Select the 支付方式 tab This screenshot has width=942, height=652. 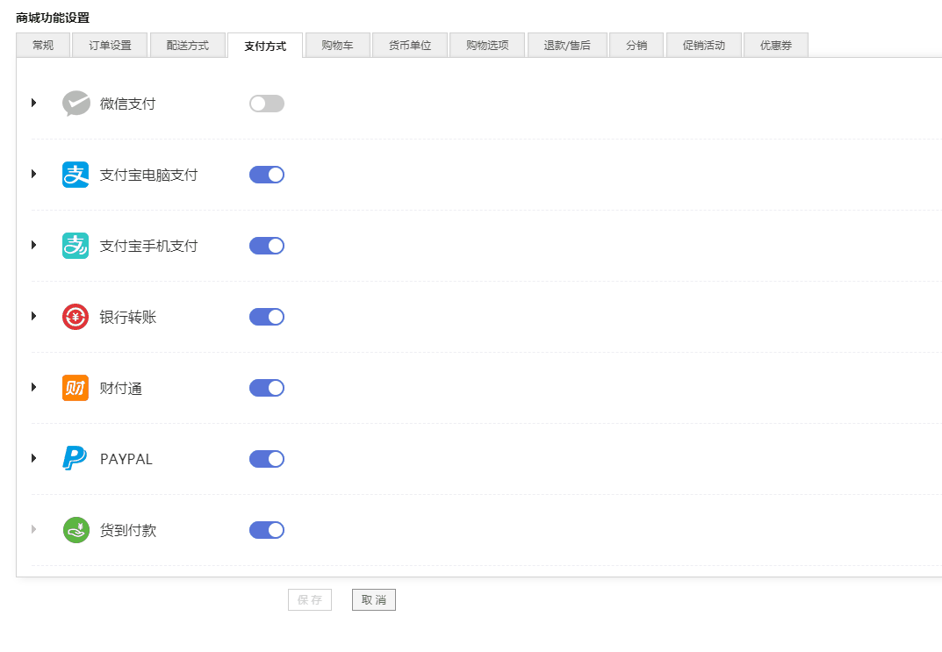point(265,46)
